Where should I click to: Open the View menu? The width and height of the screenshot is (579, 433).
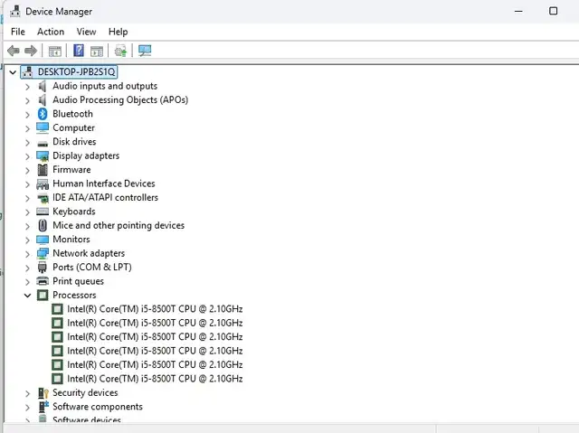(x=87, y=32)
